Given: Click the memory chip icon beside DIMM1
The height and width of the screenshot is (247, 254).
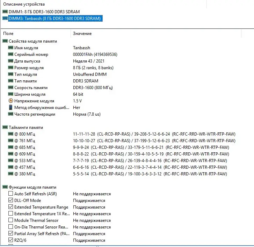Looking at the screenshot, I should [5, 12].
